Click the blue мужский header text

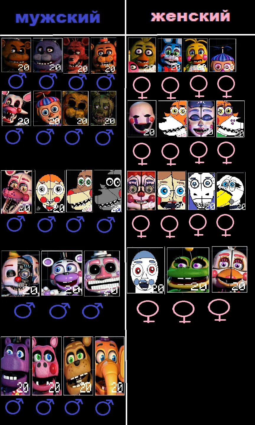[58, 17]
